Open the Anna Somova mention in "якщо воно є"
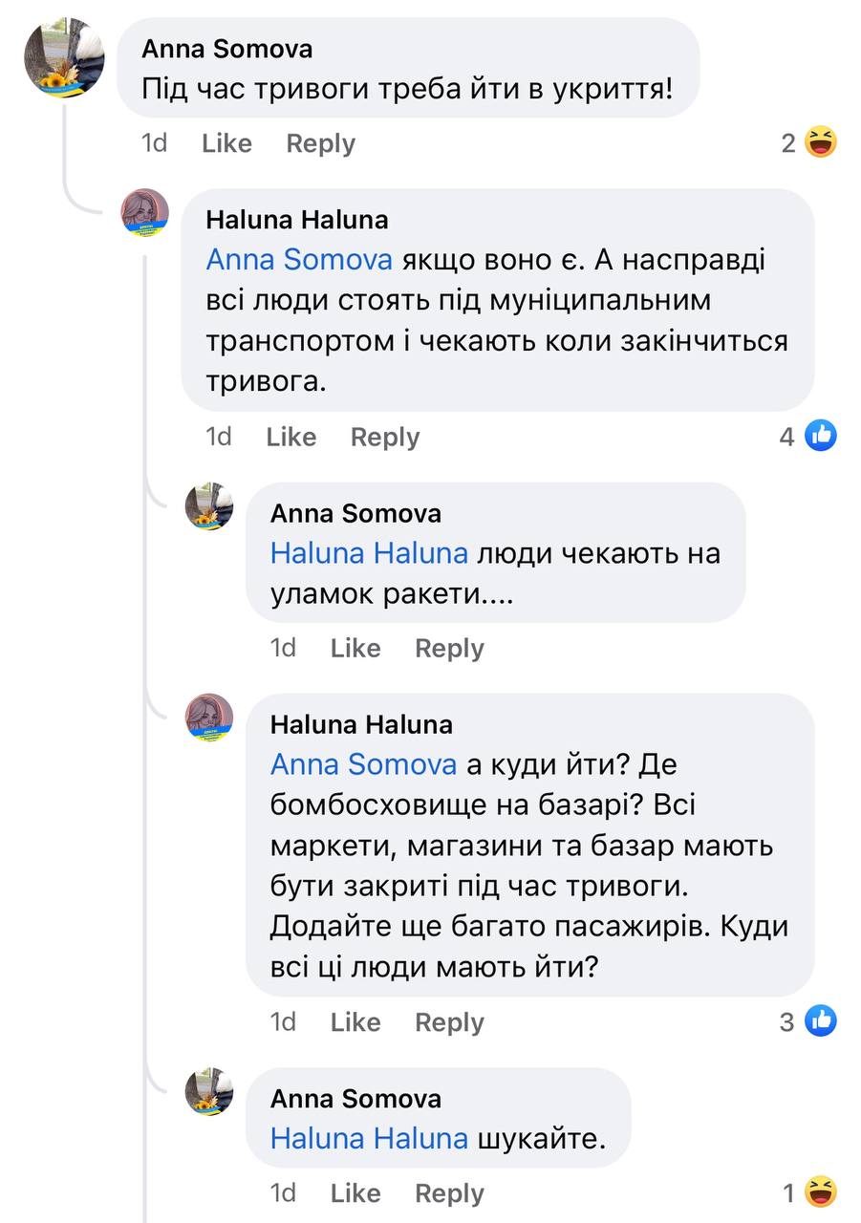Image resolution: width=861 pixels, height=1223 pixels. (299, 260)
